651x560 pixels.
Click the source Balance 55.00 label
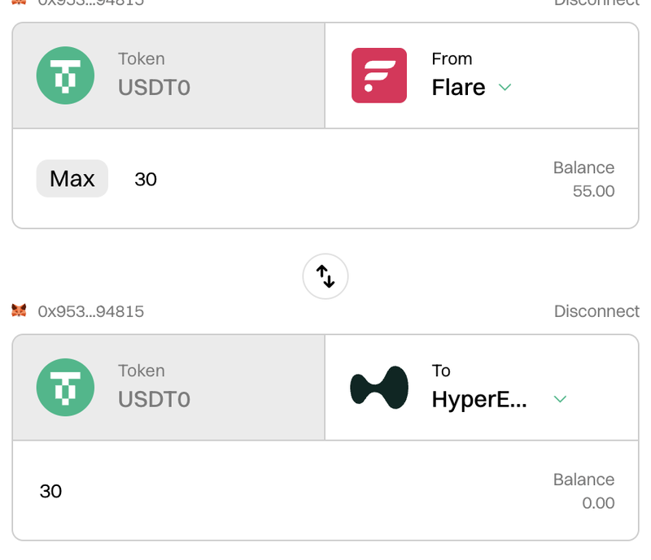click(x=583, y=179)
